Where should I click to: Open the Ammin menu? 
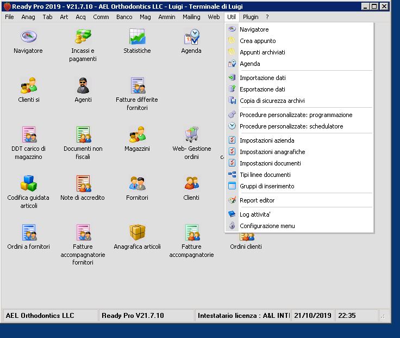click(167, 17)
